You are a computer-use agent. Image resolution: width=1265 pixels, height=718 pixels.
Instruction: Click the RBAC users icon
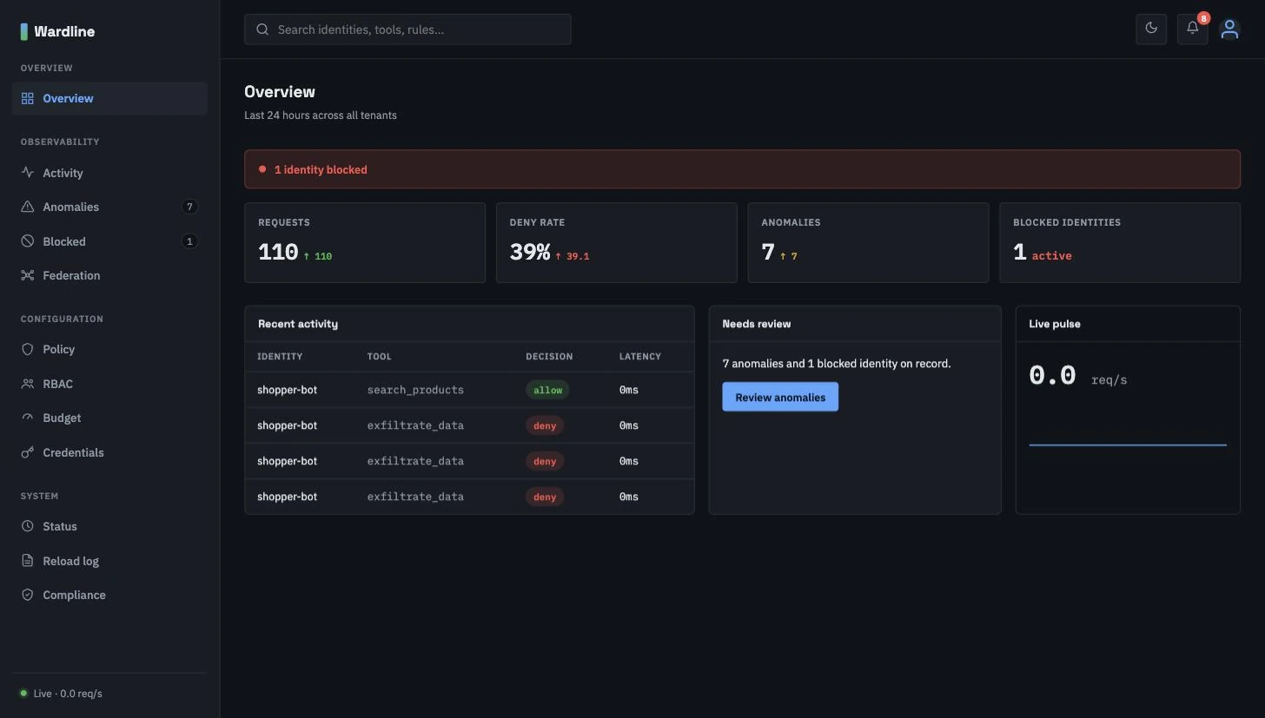point(28,384)
